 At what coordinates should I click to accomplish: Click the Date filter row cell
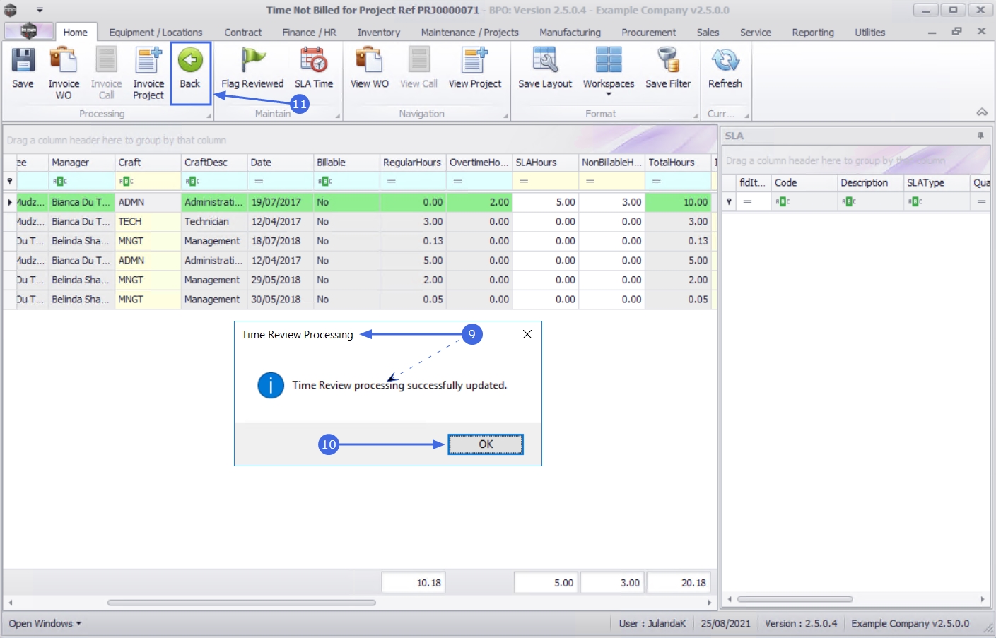pyautogui.click(x=280, y=182)
